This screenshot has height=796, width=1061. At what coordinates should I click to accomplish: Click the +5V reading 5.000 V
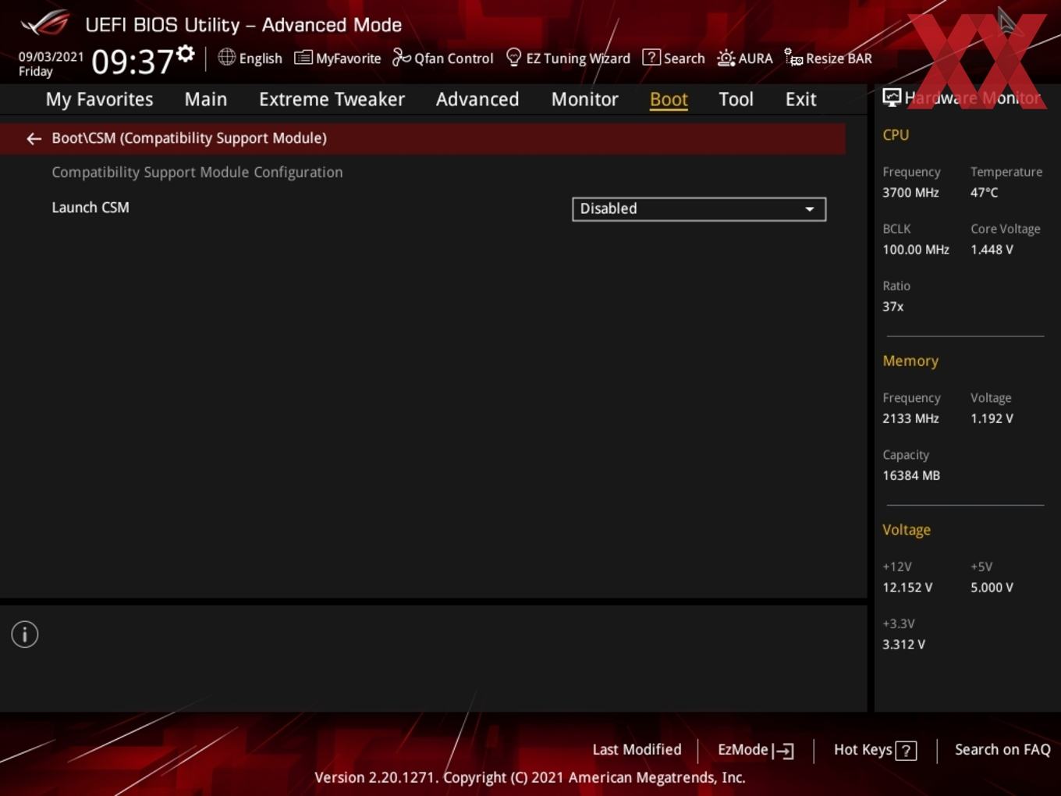[992, 588]
